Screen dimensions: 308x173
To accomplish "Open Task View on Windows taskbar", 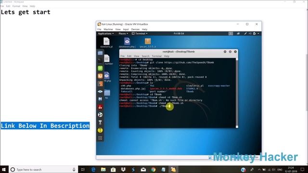I will [83, 170].
